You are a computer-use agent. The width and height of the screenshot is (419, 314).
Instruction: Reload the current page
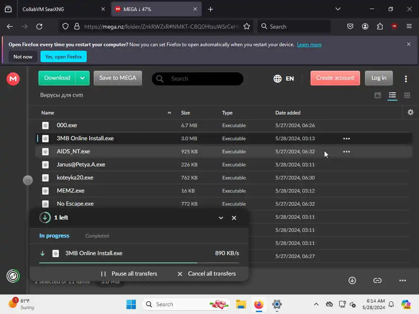[x=39, y=27]
